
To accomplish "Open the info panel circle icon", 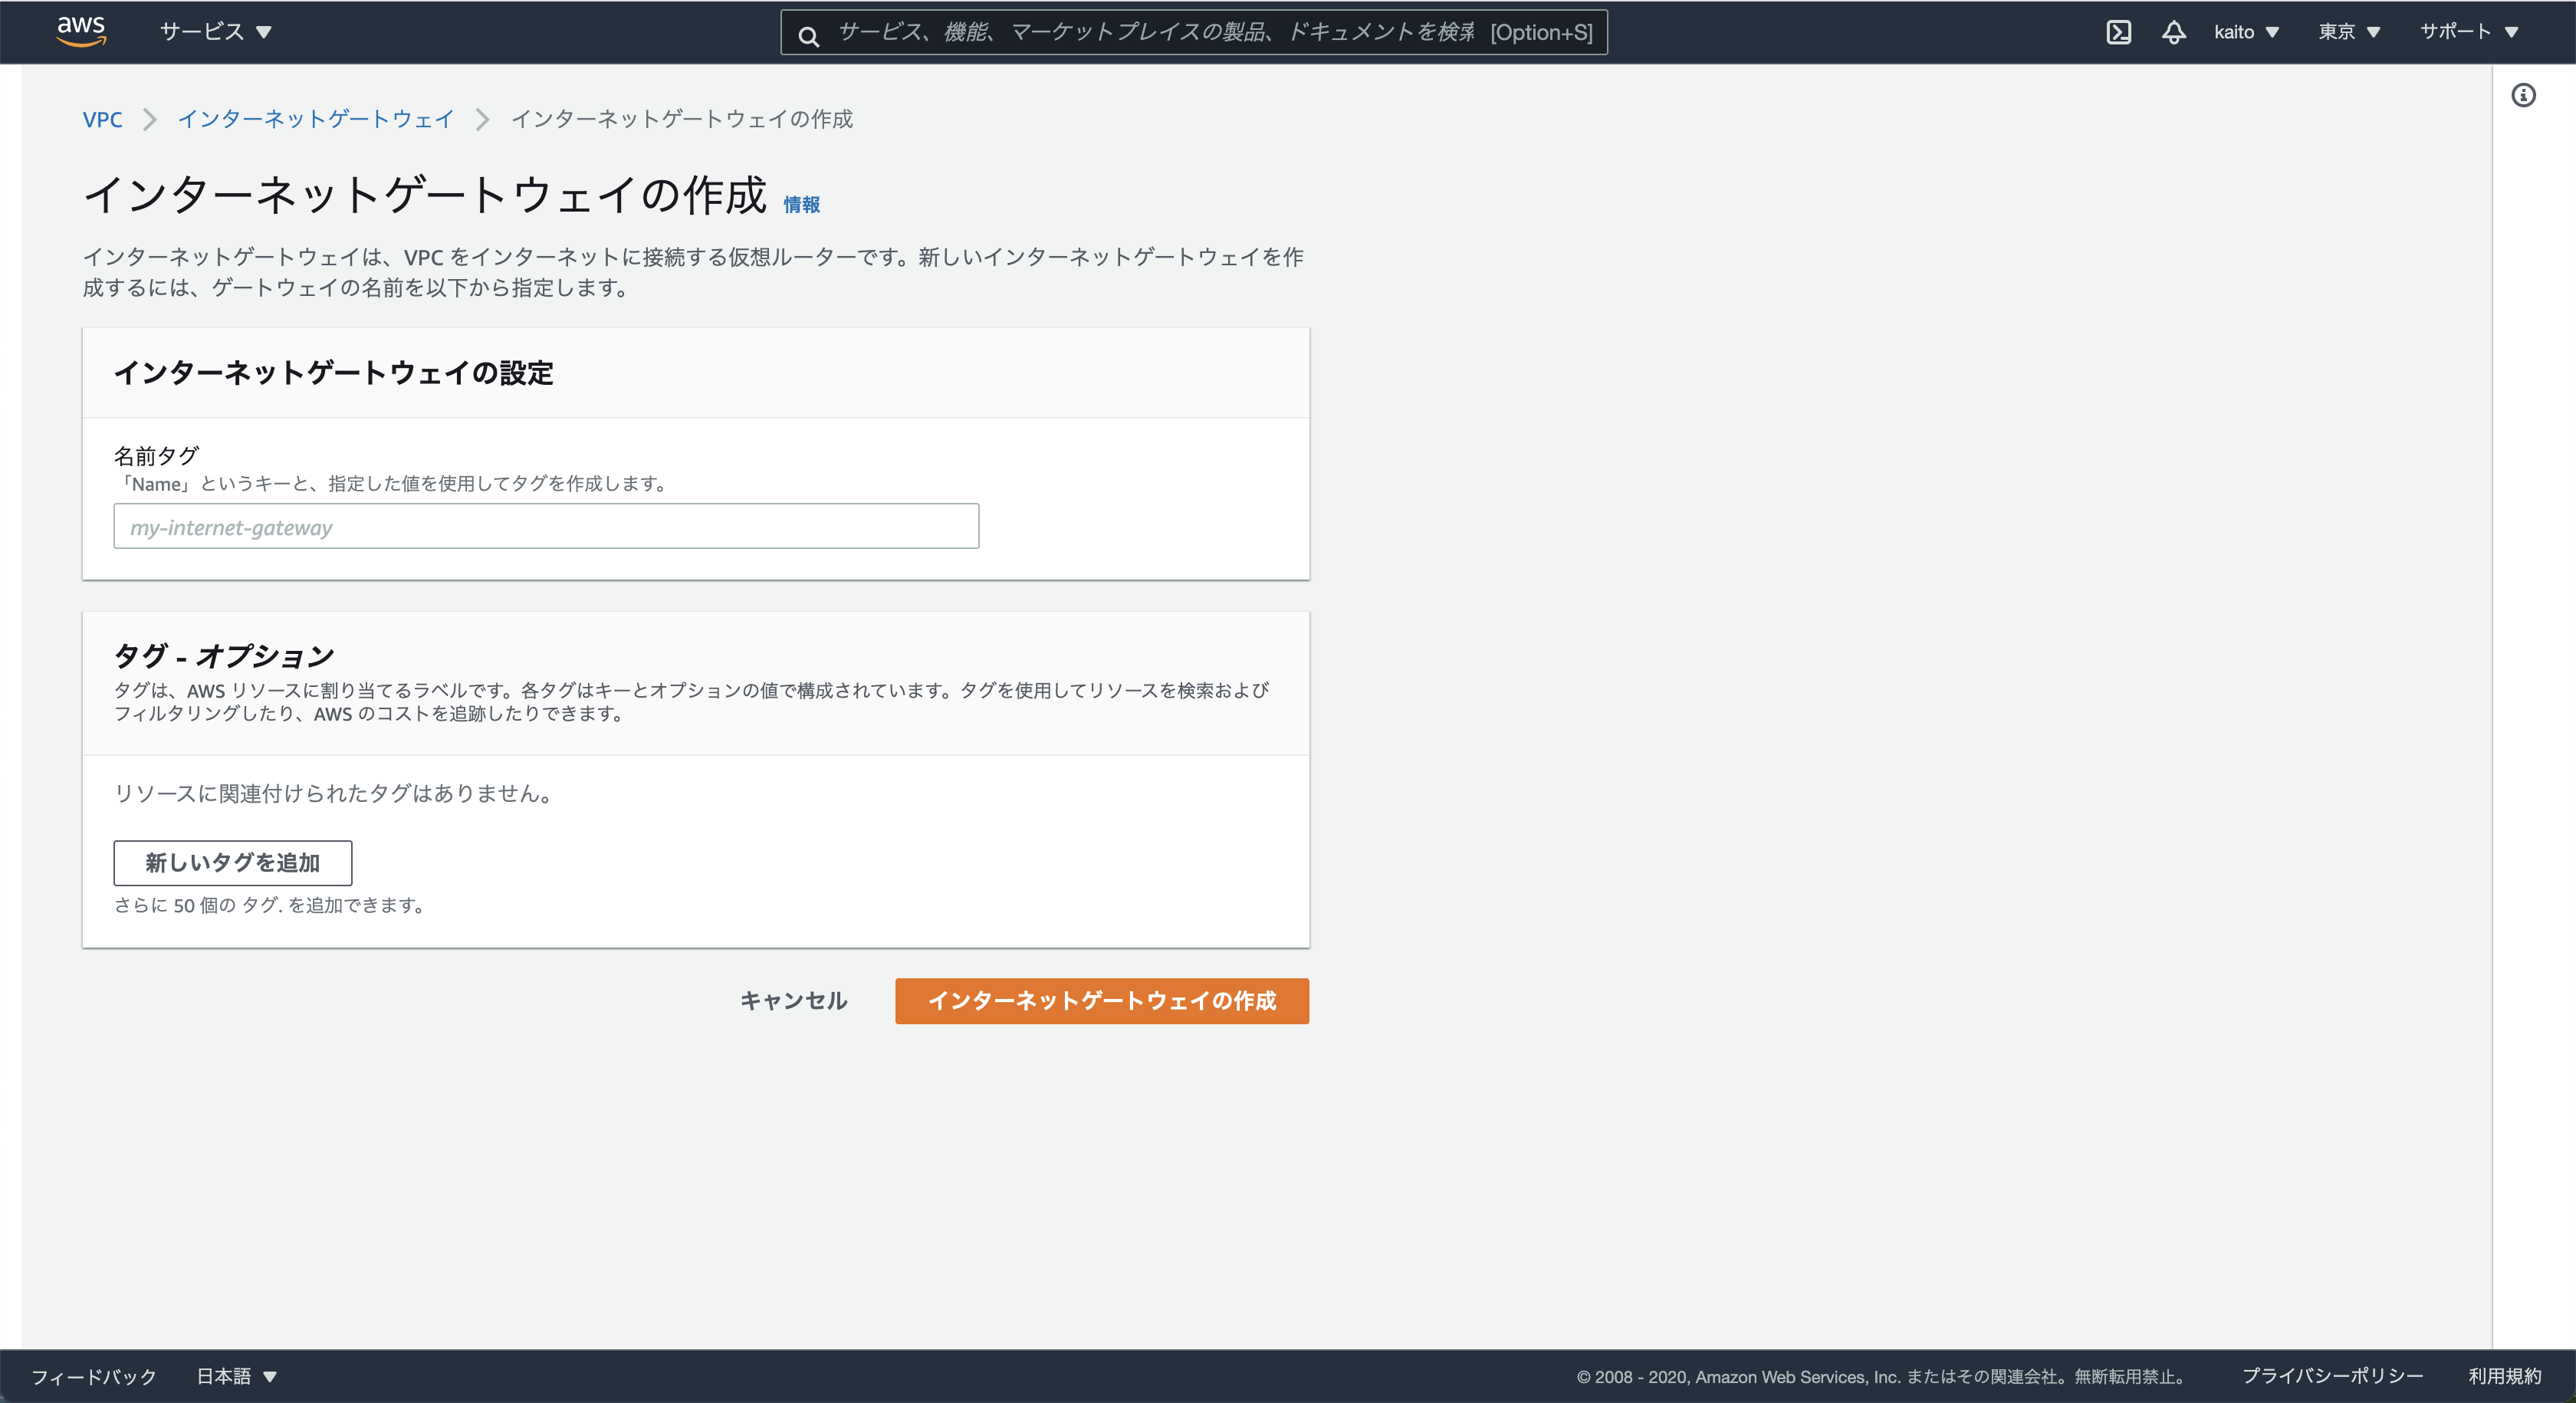I will (x=2523, y=95).
